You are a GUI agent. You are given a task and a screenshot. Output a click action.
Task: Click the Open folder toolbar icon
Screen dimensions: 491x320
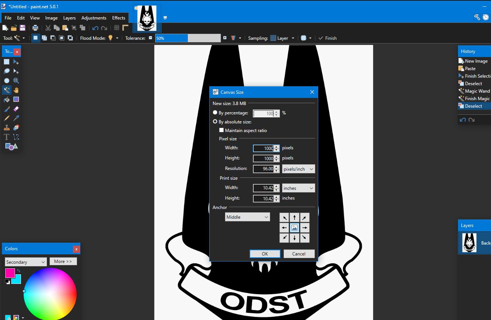pyautogui.click(x=14, y=28)
